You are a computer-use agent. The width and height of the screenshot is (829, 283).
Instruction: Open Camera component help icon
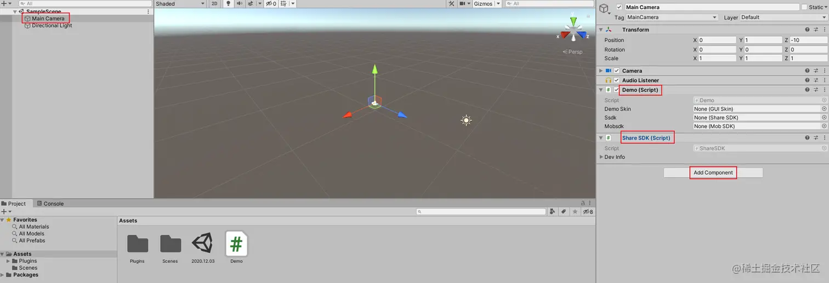pos(807,71)
